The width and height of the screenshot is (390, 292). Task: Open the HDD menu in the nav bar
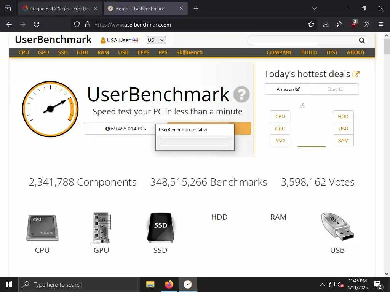click(82, 52)
